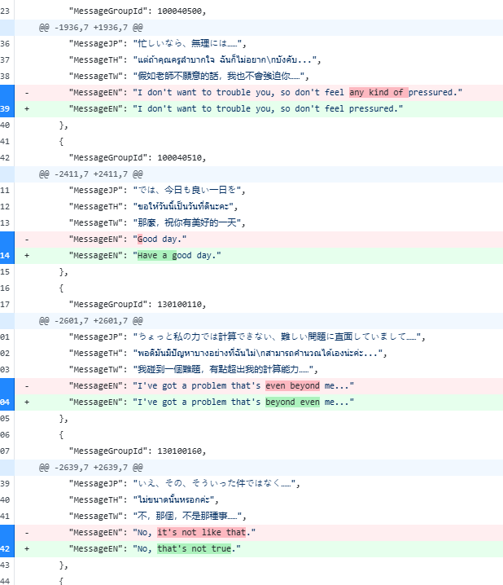Click line number 36 in gutter
503x585 pixels.
coord(5,44)
